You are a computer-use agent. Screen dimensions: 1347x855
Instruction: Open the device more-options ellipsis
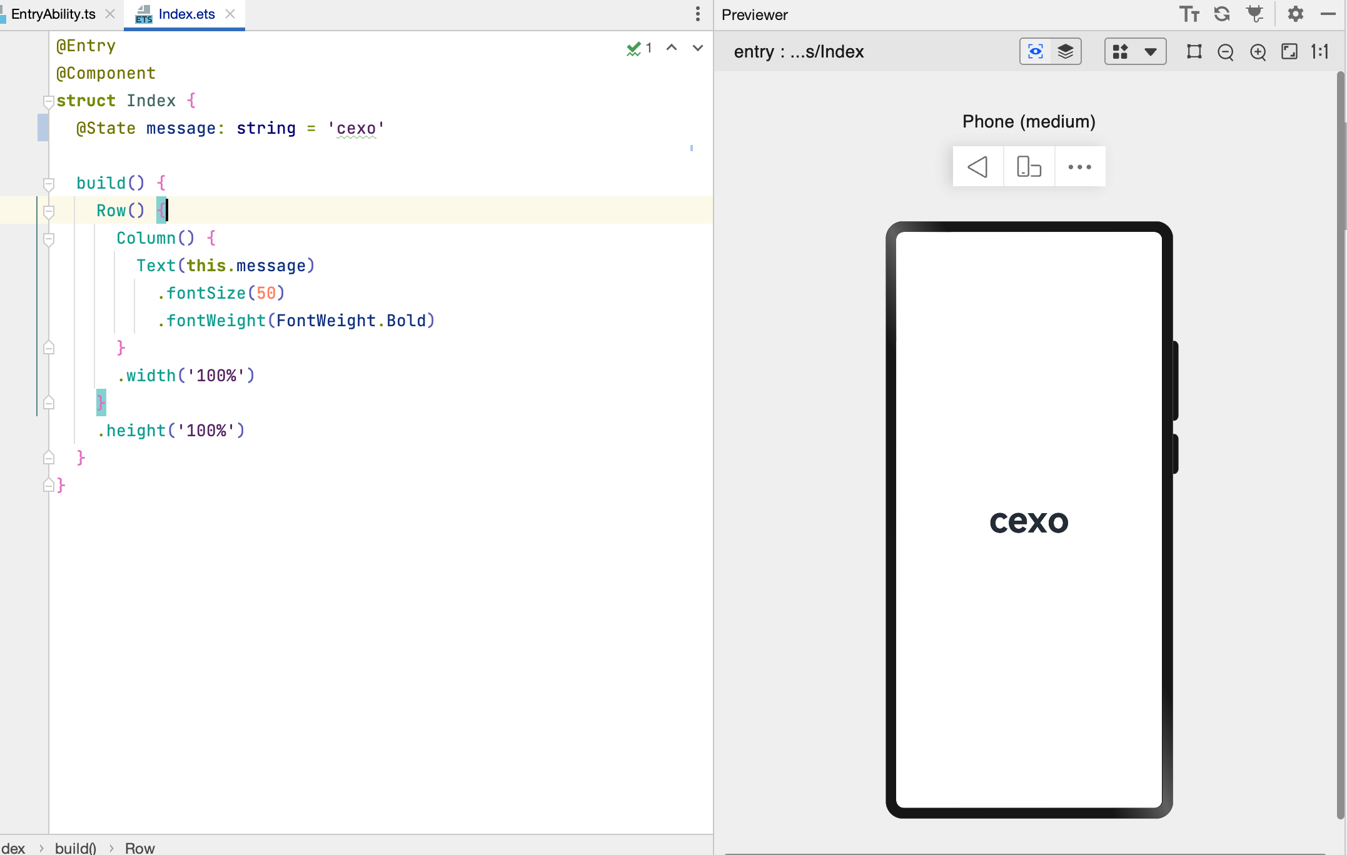point(1080,167)
